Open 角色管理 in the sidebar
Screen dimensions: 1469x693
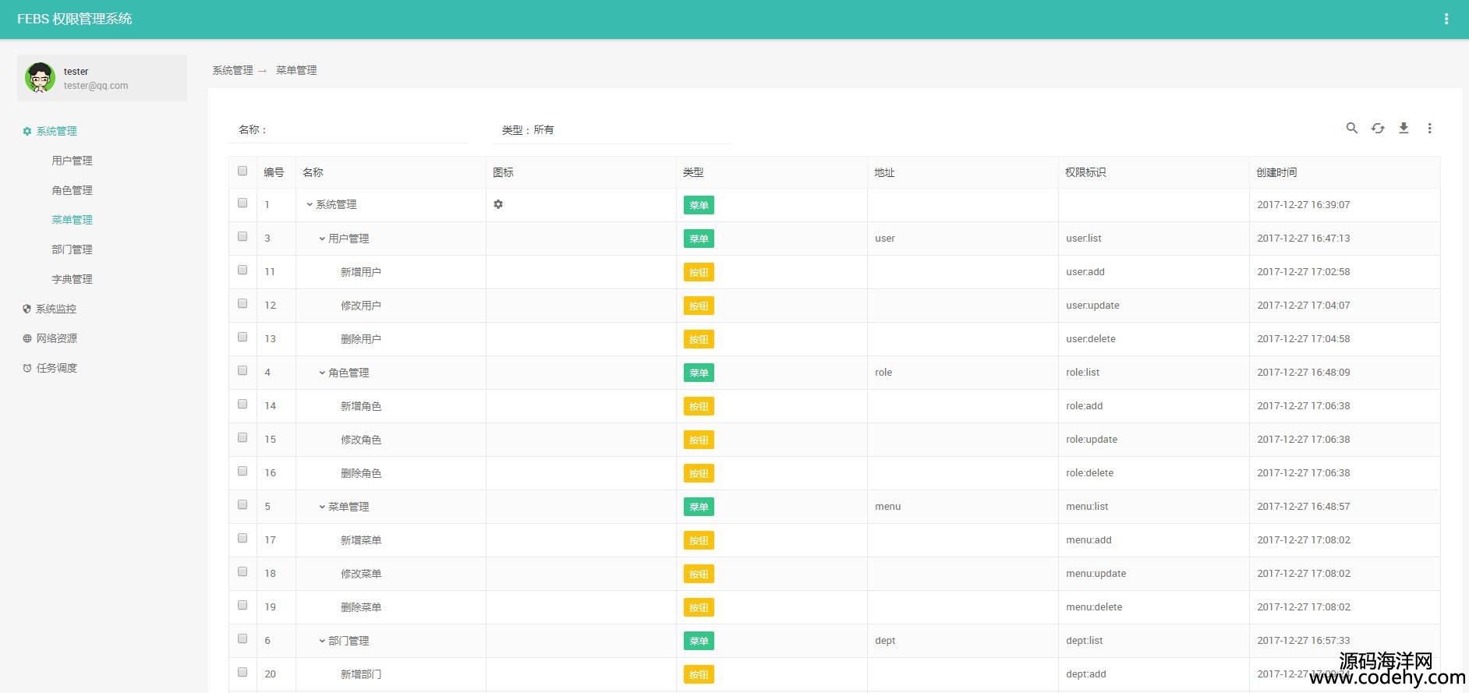[72, 190]
